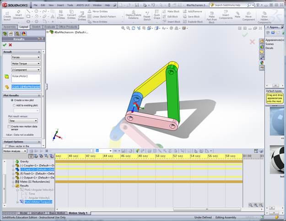Click the Repair Sketch tool
This screenshot has height=221, width=286.
click(147, 16)
